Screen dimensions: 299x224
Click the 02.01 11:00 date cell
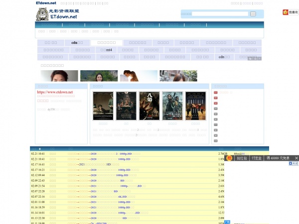click(x=38, y=202)
